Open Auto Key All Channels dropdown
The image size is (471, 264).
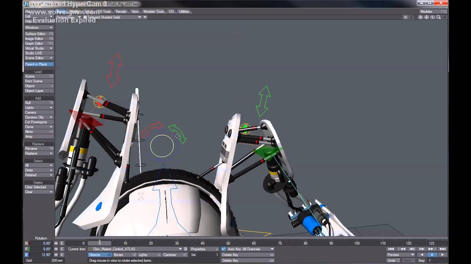(x=250, y=249)
